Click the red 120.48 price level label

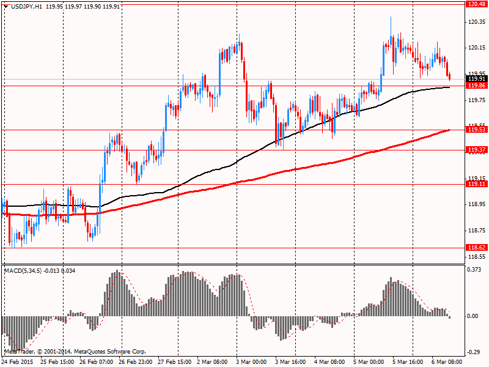tap(477, 4)
